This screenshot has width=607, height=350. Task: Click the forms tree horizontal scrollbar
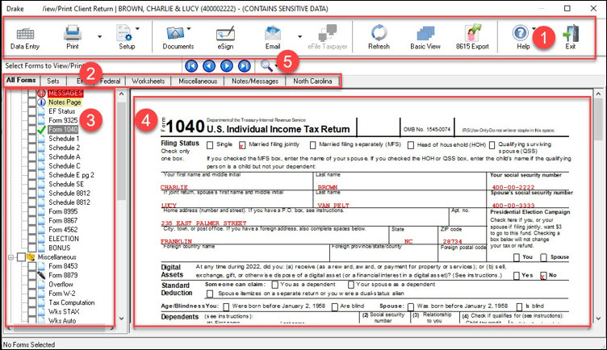click(x=59, y=329)
